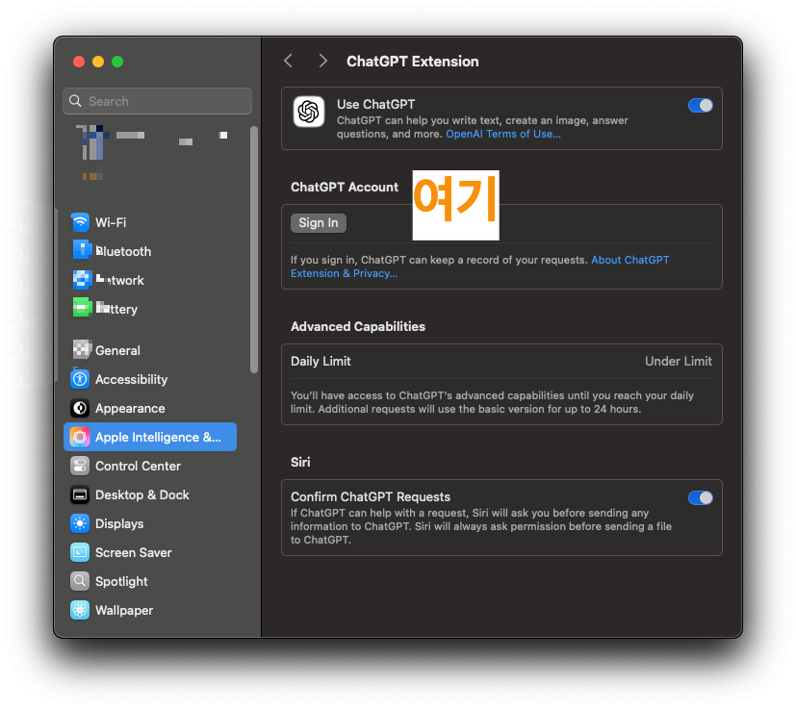
Task: Click the search magnifying glass icon
Action: (75, 101)
